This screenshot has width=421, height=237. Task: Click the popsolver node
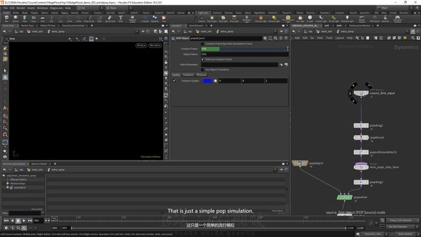pos(345,197)
